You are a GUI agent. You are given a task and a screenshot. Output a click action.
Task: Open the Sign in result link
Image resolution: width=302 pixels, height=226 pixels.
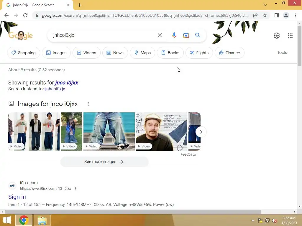tap(17, 197)
